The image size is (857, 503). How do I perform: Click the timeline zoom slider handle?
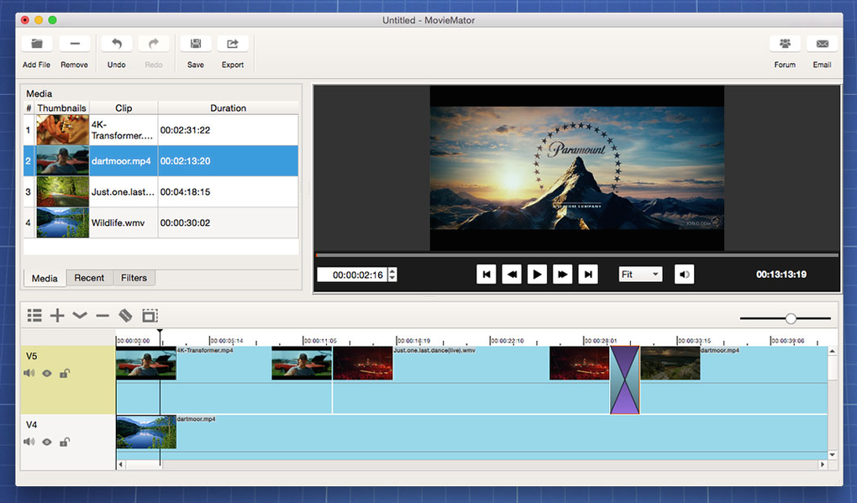pos(791,318)
